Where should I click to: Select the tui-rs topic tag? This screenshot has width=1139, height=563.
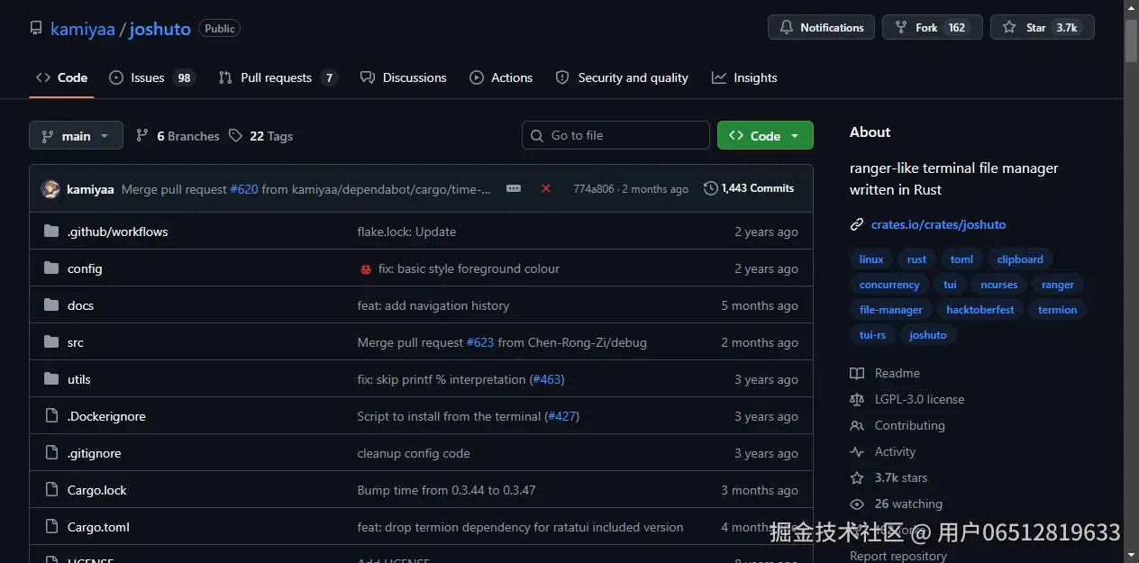tap(872, 335)
